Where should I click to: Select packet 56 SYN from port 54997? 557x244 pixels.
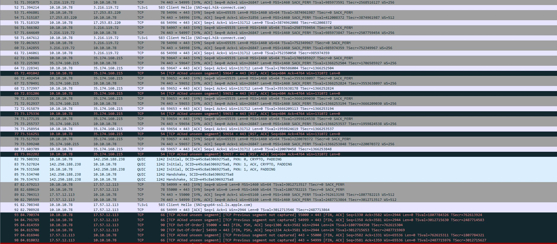click(278, 28)
